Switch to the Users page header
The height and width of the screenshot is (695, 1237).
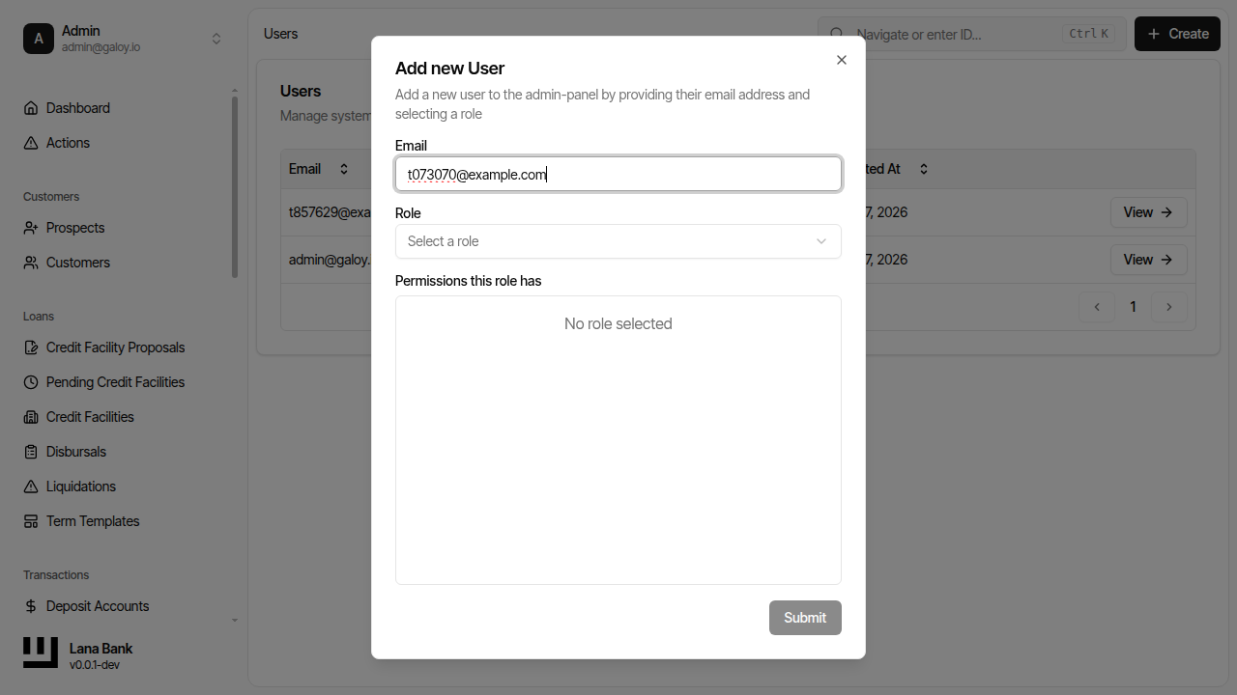pos(279,33)
